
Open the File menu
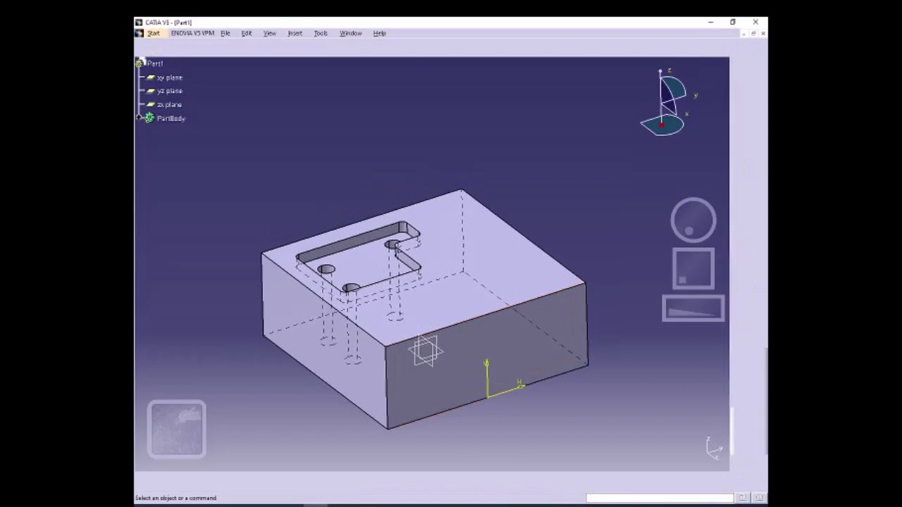[x=225, y=33]
